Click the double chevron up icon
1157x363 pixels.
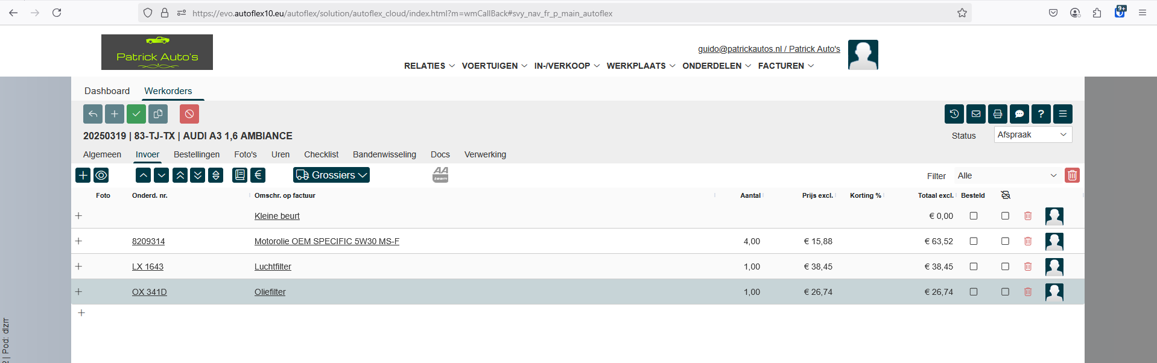click(180, 175)
